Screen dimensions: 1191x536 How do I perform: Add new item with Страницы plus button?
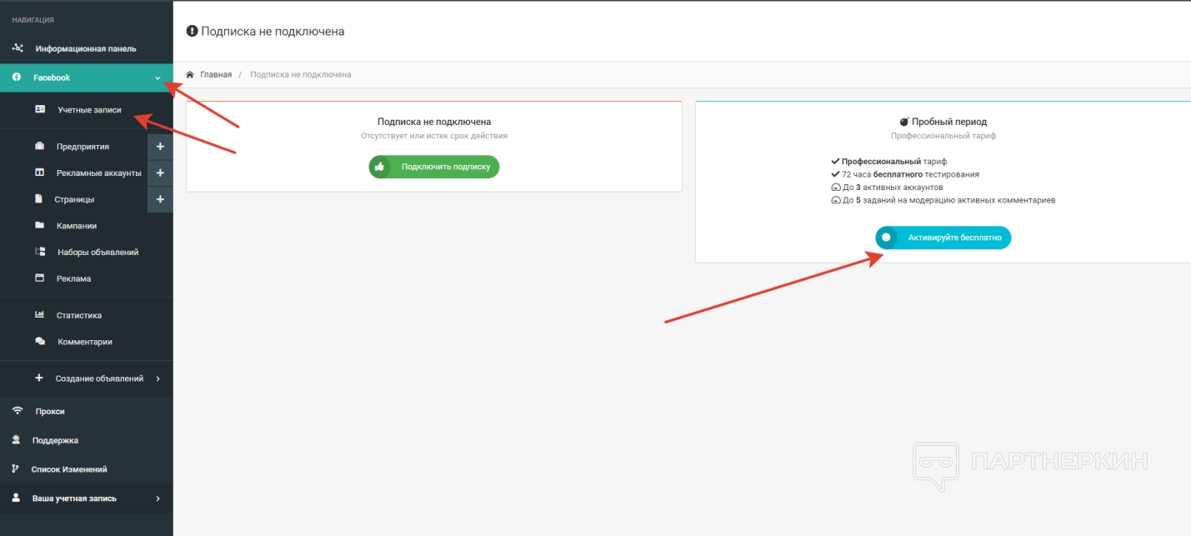160,199
